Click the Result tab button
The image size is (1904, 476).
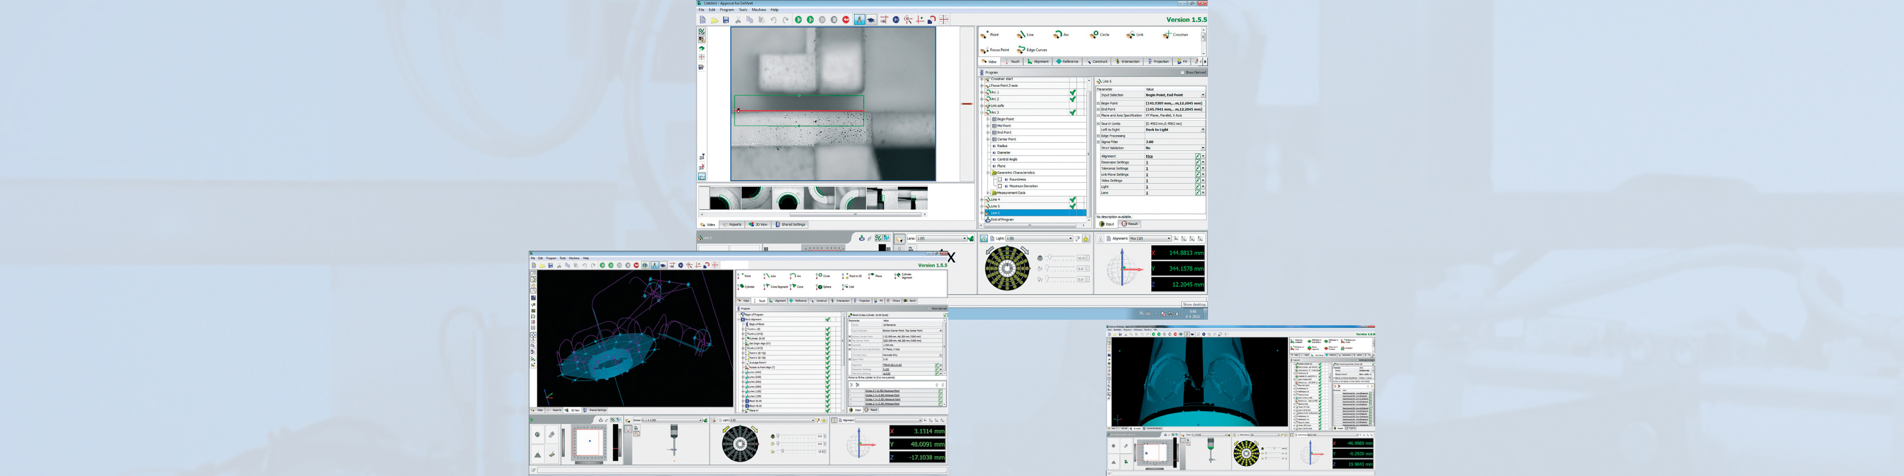pyautogui.click(x=1130, y=224)
